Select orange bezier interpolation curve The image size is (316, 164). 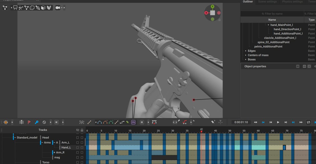coord(105,122)
